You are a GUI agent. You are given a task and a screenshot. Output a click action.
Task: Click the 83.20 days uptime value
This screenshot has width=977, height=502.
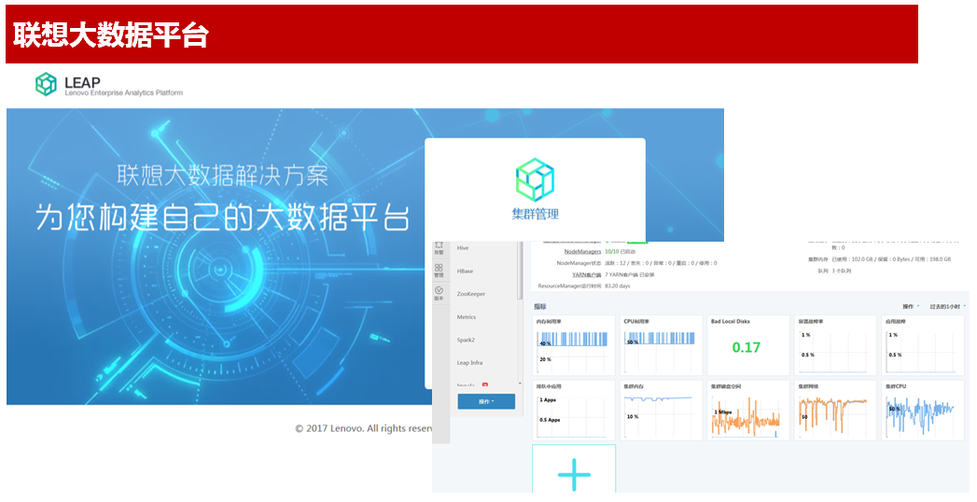click(x=618, y=286)
